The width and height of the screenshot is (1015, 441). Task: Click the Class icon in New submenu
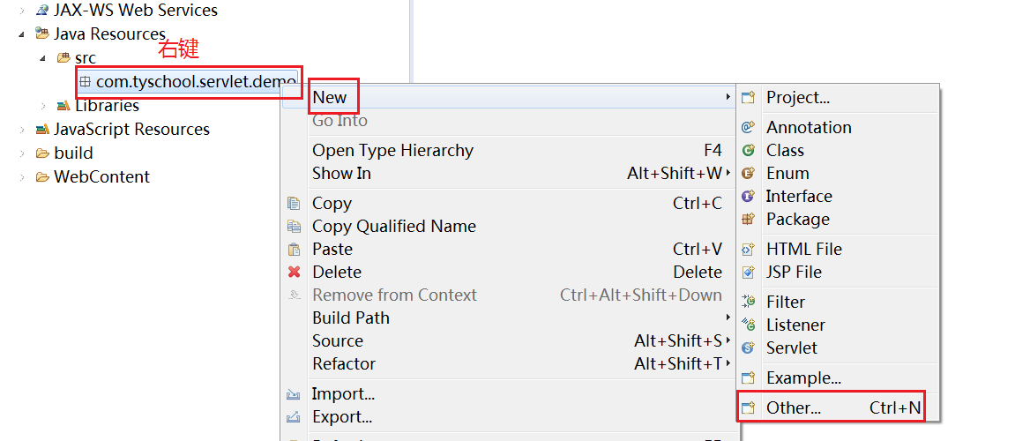coord(749,151)
